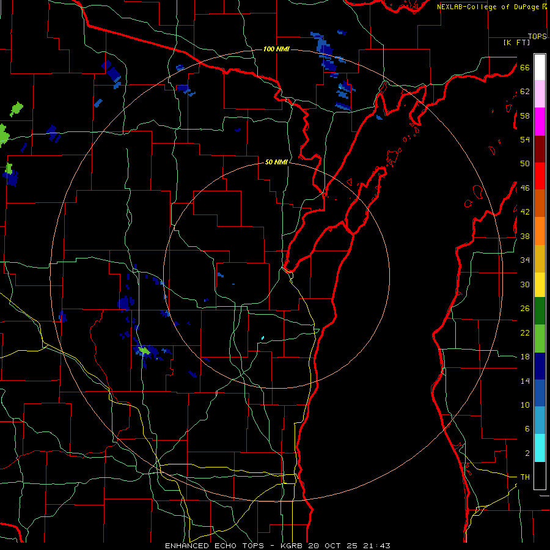The width and height of the screenshot is (550, 550).
Task: Click the navy 14-18 K FT legend swatch
Action: pyautogui.click(x=540, y=366)
